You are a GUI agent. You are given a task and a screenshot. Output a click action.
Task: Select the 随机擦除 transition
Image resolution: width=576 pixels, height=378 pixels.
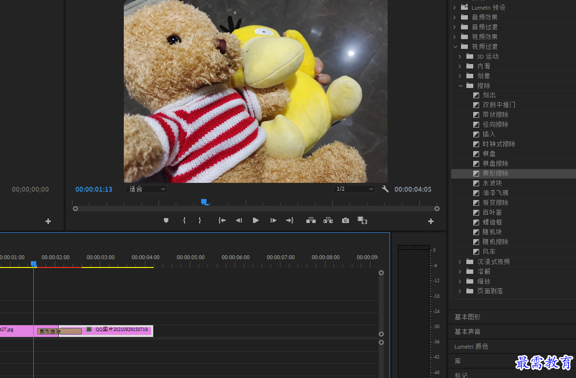tap(495, 242)
